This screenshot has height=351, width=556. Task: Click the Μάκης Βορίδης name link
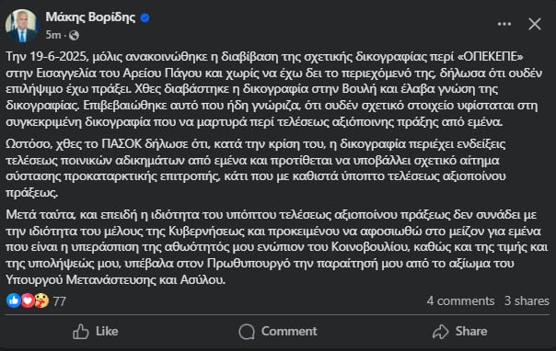pyautogui.click(x=90, y=17)
